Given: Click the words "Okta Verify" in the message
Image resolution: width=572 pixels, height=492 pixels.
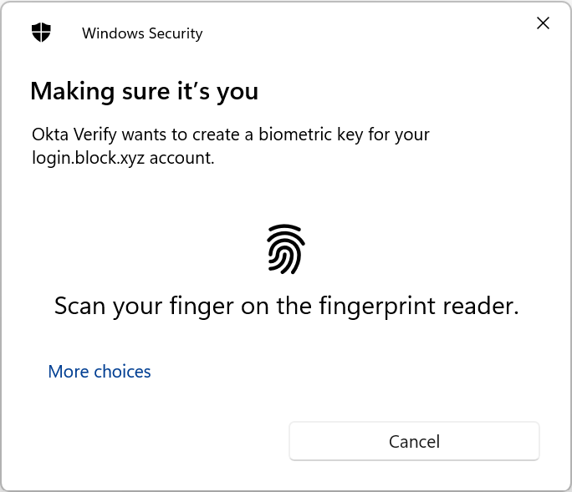Looking at the screenshot, I should [x=74, y=134].
